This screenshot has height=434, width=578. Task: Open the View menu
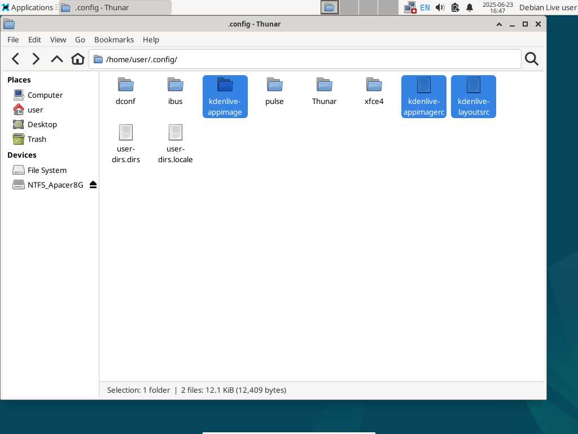pos(58,40)
